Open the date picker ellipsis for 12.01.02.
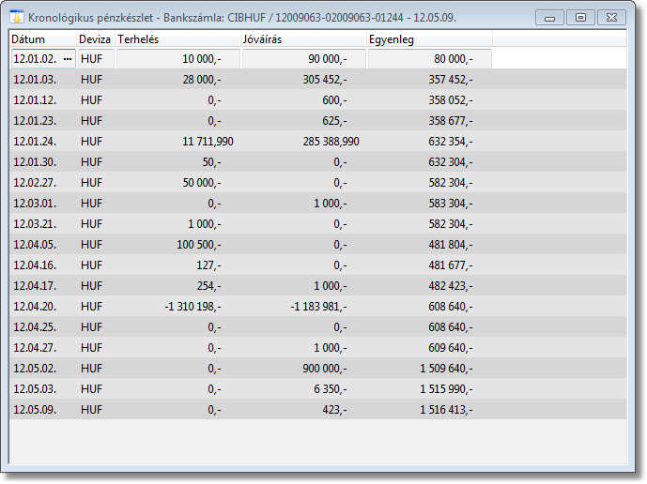This screenshot has height=484, width=647. 68,59
